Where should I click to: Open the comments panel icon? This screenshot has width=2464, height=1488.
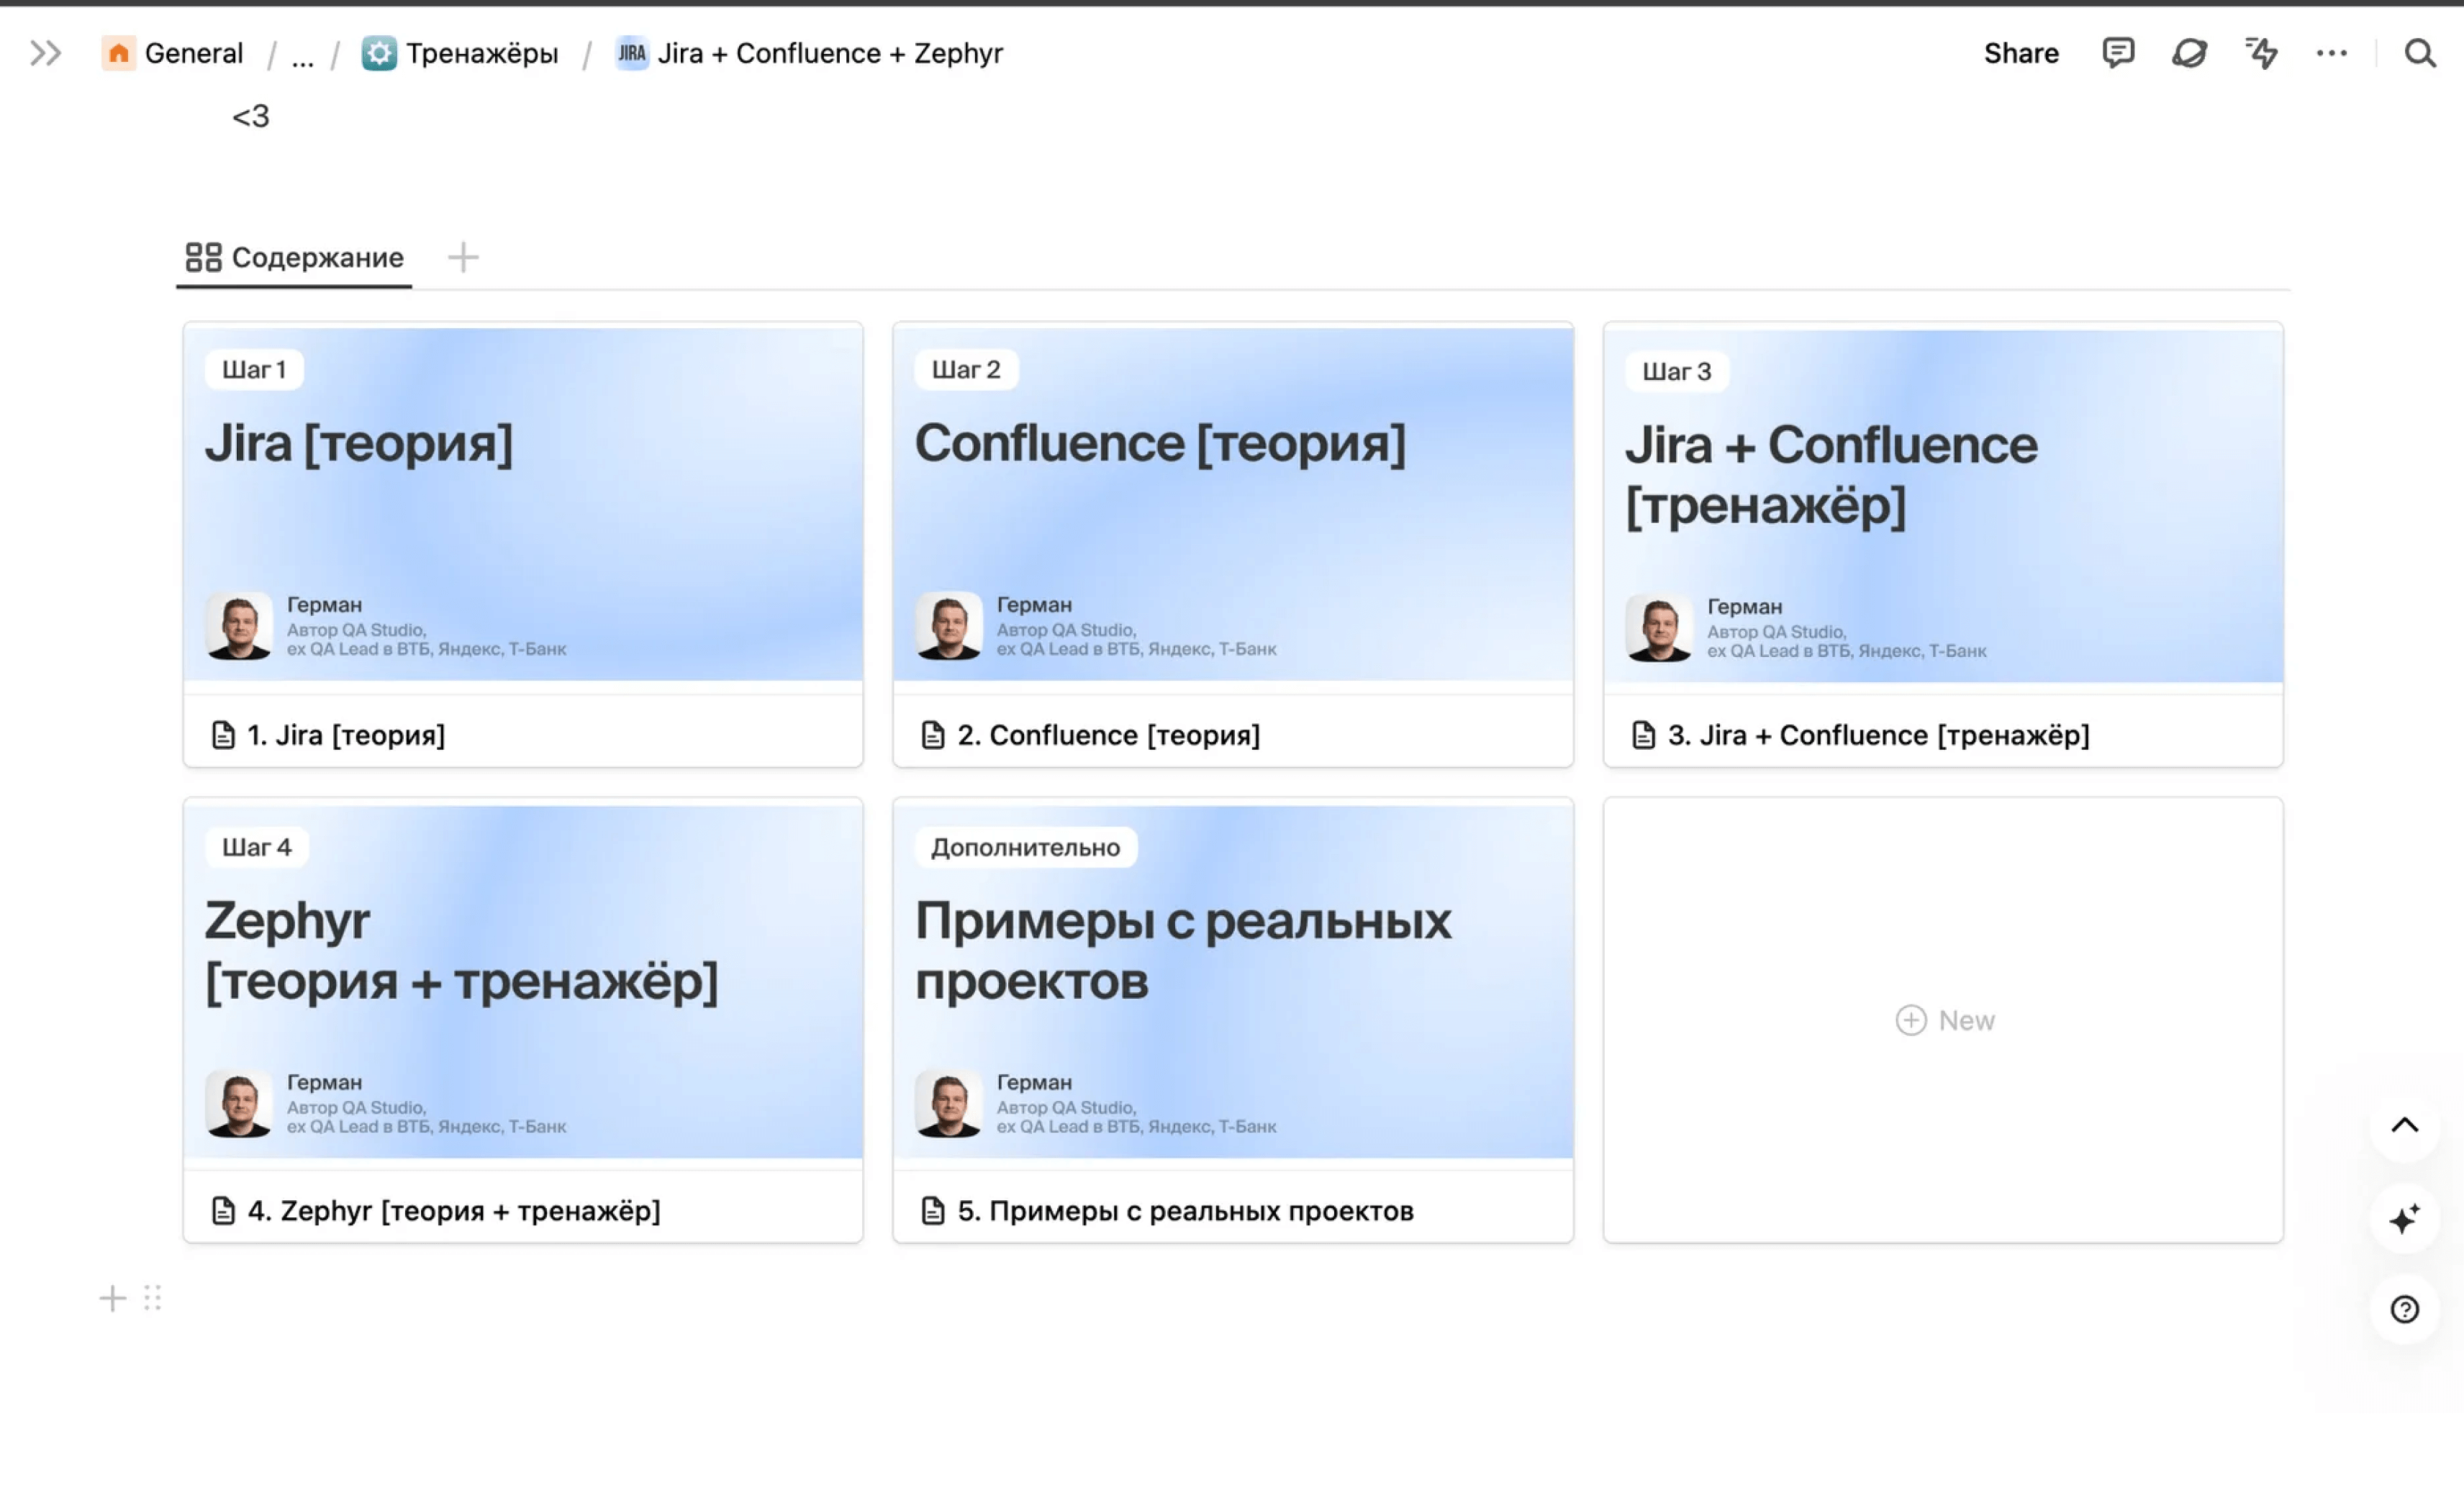2117,52
